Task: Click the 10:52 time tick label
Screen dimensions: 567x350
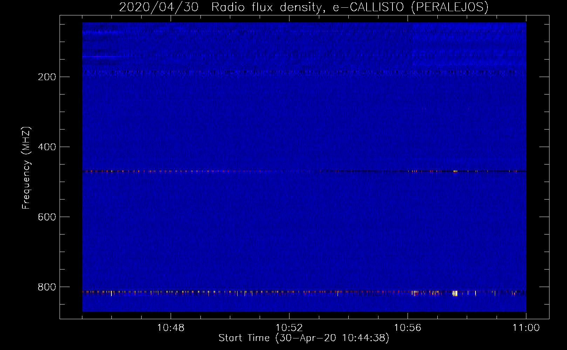Action: click(289, 328)
